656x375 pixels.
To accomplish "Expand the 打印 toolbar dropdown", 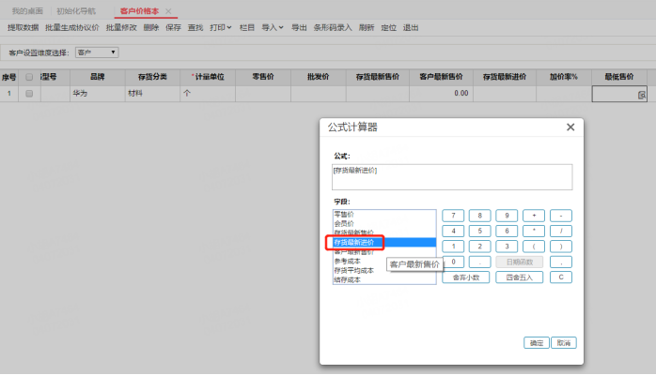I will tap(221, 27).
